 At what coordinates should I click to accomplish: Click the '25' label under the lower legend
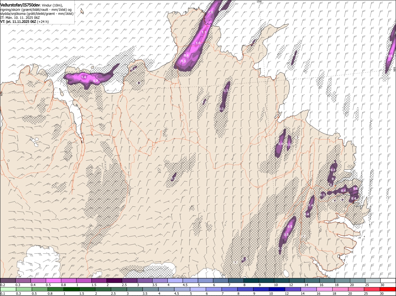(x=366, y=294)
